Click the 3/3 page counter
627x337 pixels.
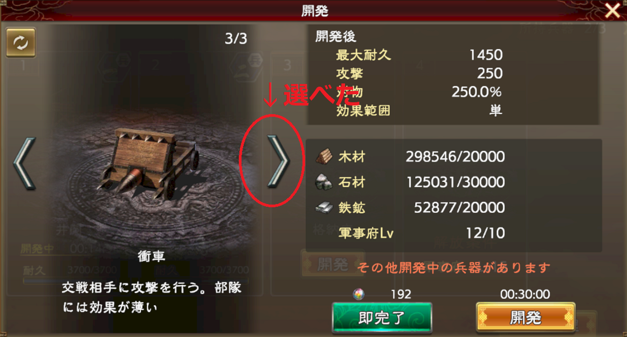click(236, 39)
